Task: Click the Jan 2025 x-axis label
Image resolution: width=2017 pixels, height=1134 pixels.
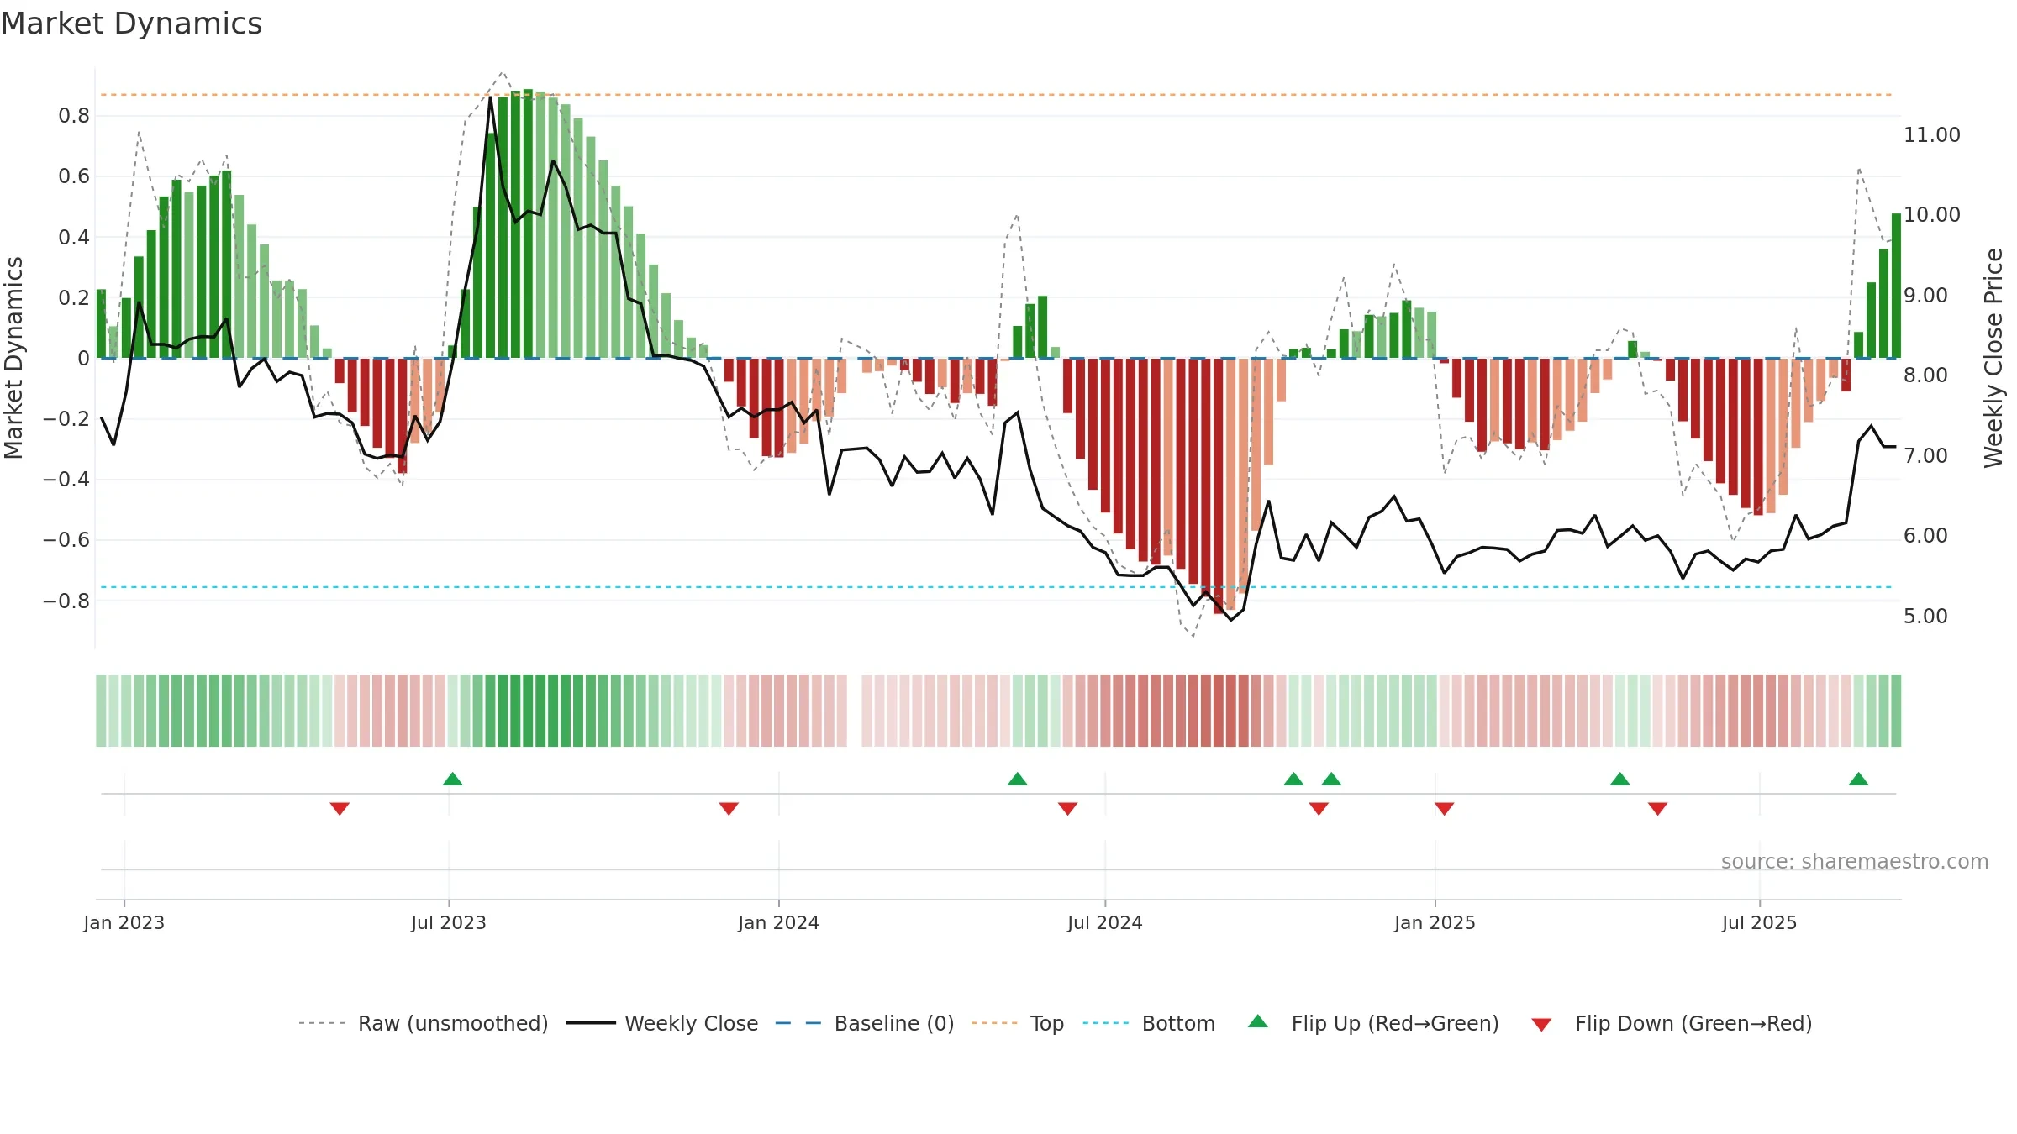Action: tap(1435, 922)
